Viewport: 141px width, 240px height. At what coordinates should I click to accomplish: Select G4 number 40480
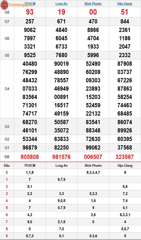(x=30, y=64)
